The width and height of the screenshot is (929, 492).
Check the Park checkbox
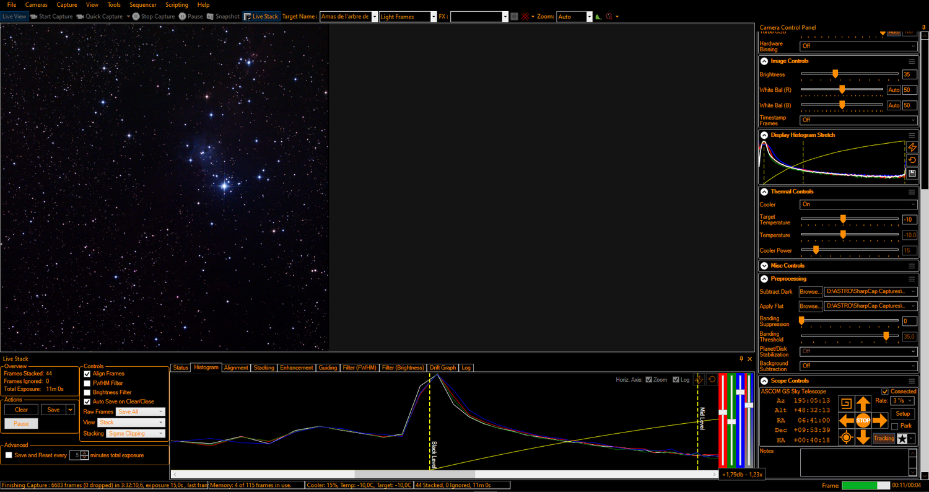click(894, 426)
